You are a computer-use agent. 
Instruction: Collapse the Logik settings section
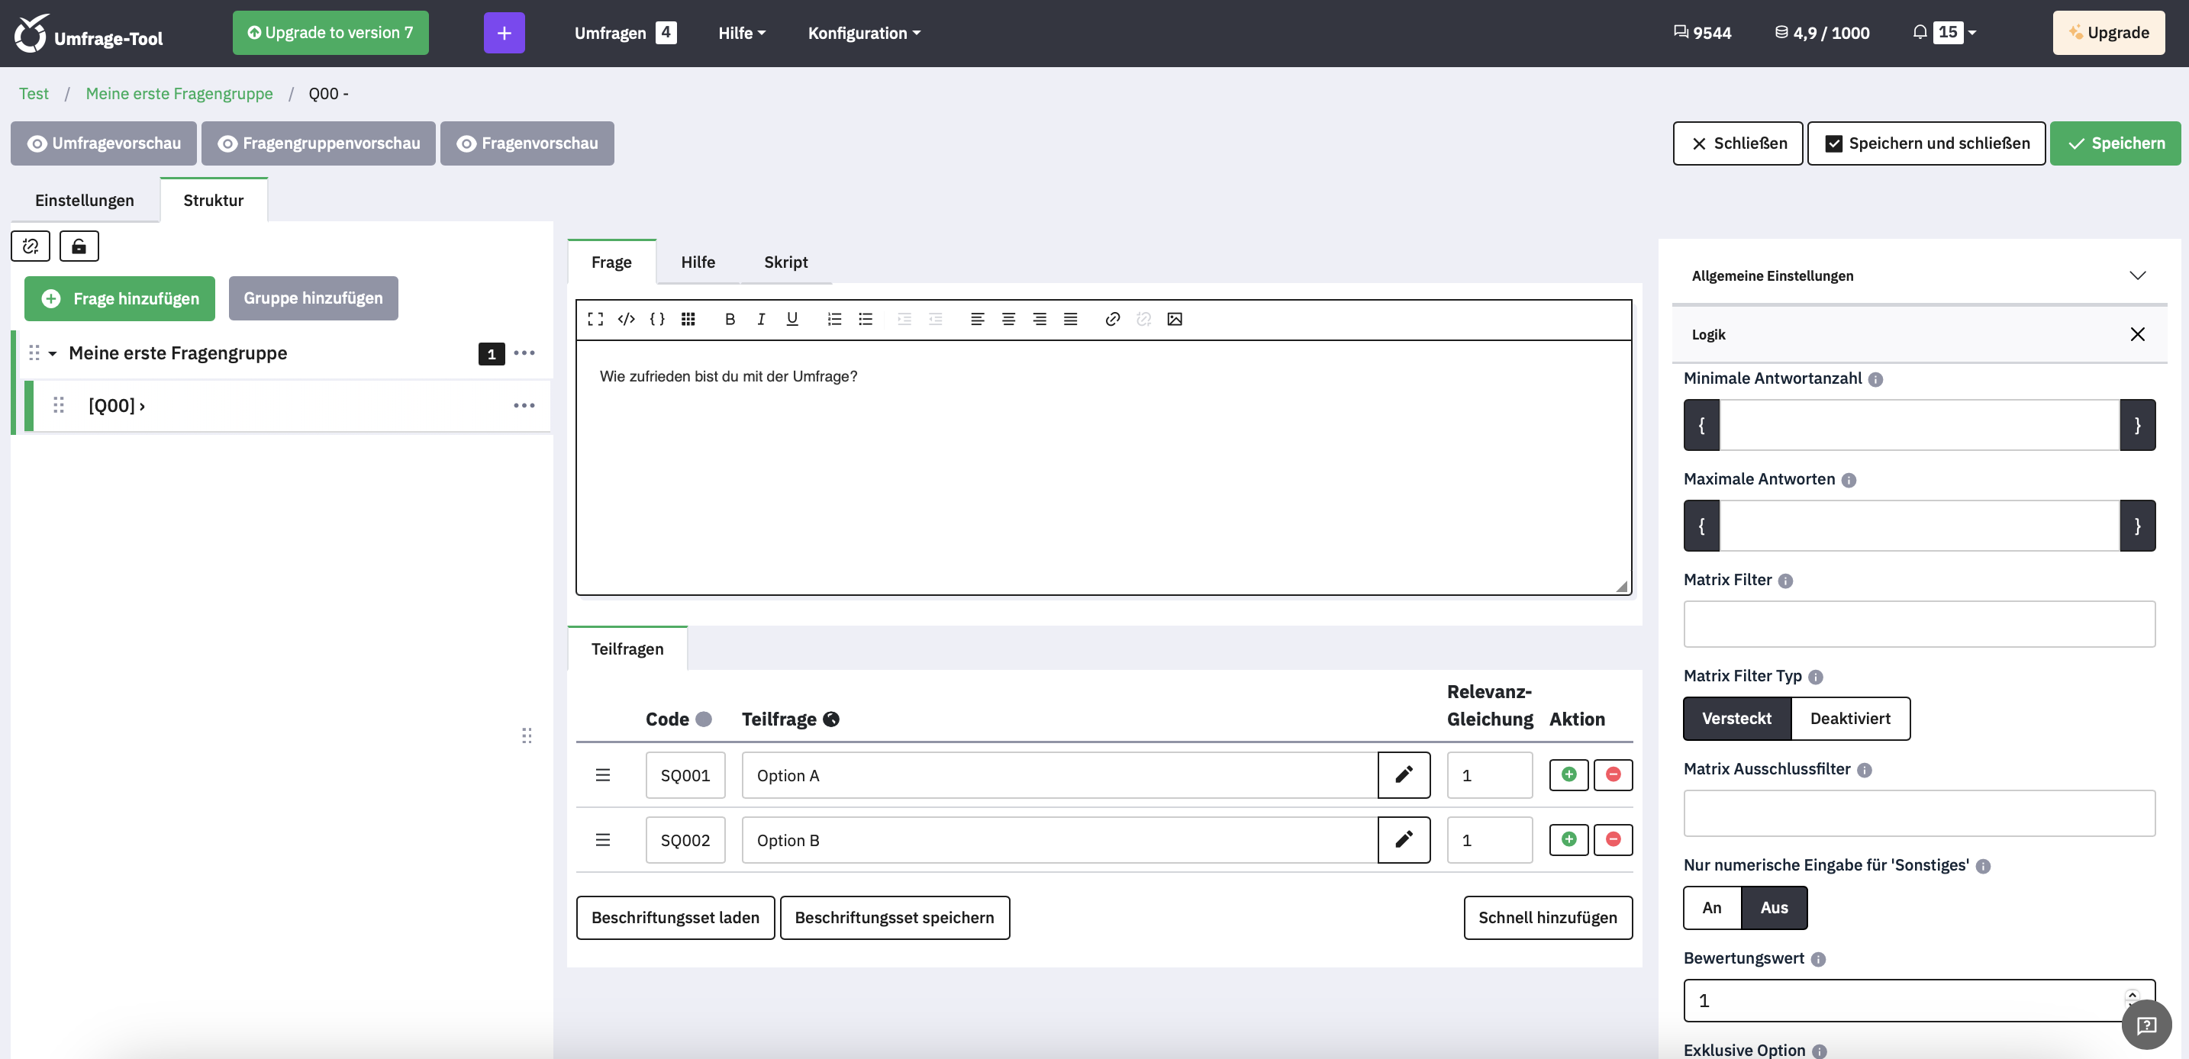coord(2137,335)
